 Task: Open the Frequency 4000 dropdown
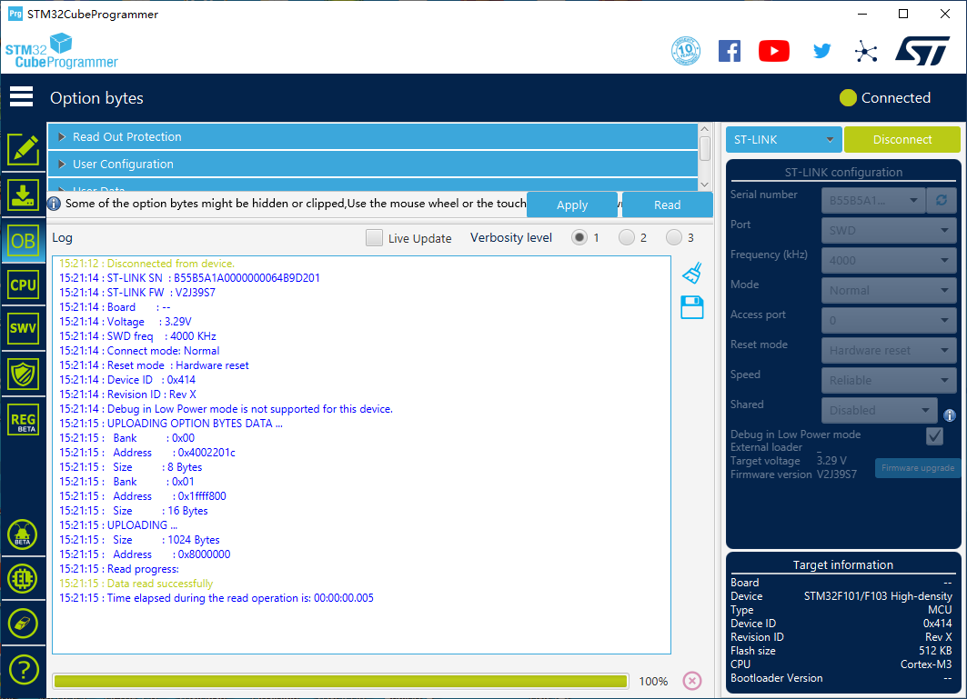pyautogui.click(x=889, y=260)
